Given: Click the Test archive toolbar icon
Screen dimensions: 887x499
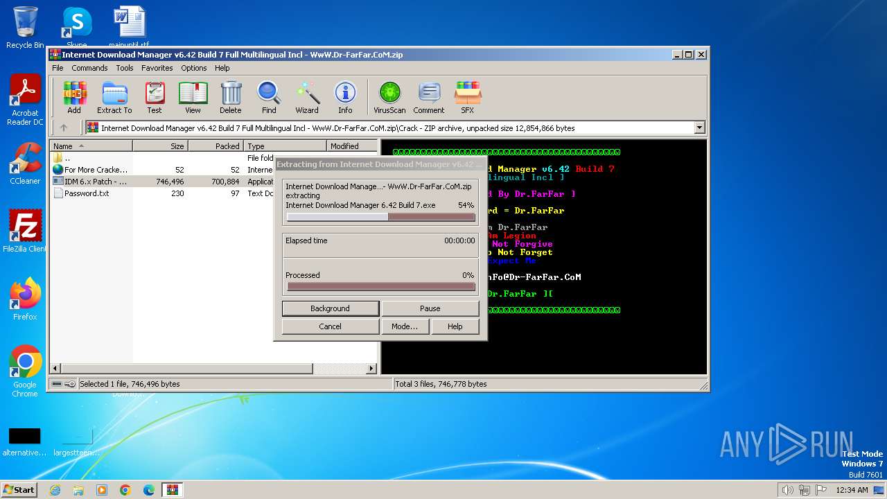Looking at the screenshot, I should [x=154, y=97].
